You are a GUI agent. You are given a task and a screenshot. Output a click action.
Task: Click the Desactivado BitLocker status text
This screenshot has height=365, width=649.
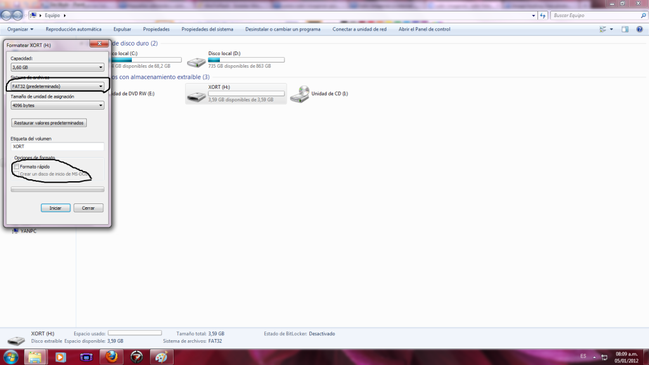[x=322, y=333]
